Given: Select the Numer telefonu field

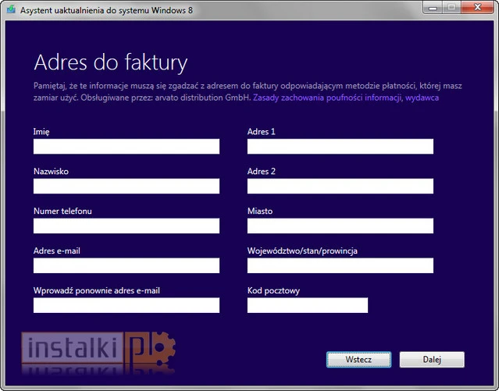Looking at the screenshot, I should [127, 226].
